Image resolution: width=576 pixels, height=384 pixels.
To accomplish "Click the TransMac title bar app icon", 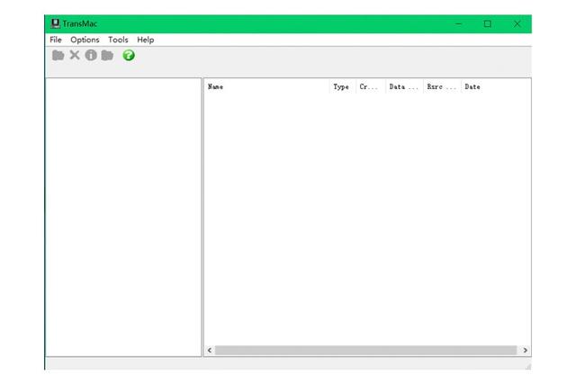I will click(56, 23).
